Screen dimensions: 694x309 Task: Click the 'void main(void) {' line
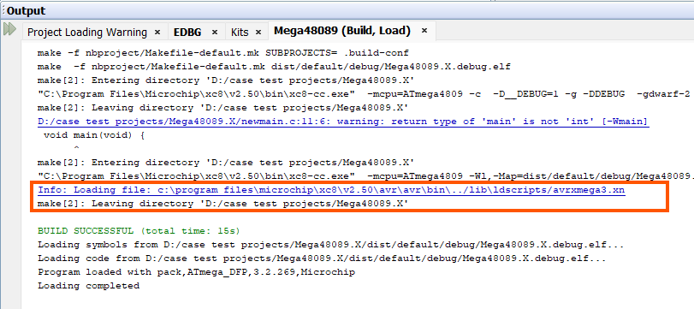94,135
